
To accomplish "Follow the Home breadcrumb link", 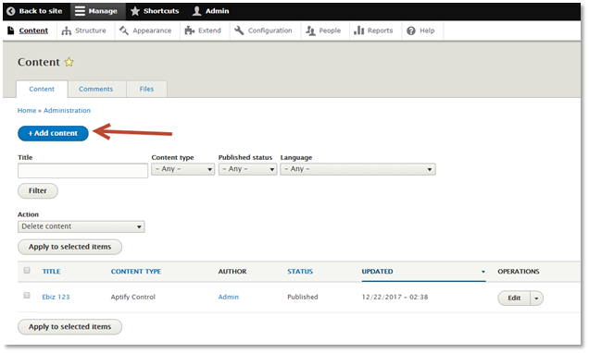I will point(27,111).
